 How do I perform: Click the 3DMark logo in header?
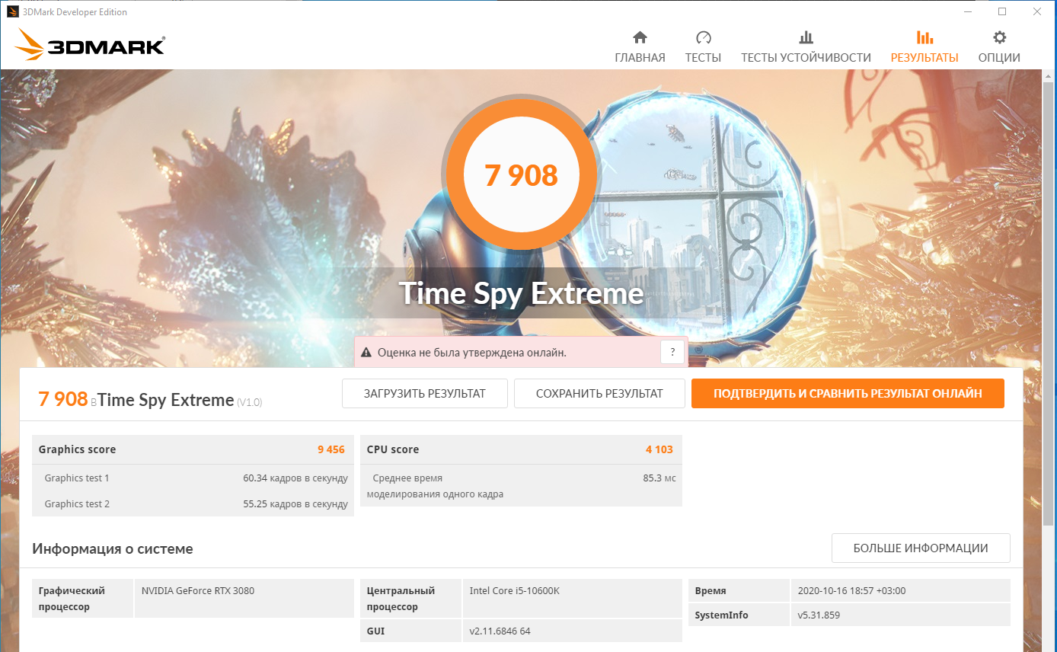[x=90, y=46]
